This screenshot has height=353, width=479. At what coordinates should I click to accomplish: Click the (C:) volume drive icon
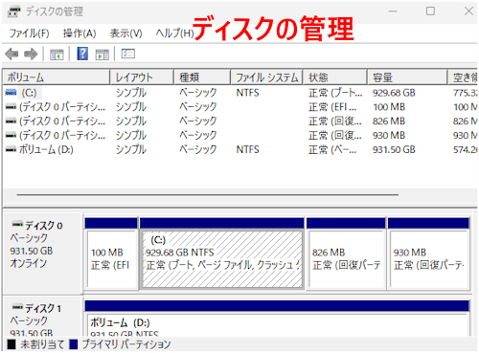click(x=11, y=93)
